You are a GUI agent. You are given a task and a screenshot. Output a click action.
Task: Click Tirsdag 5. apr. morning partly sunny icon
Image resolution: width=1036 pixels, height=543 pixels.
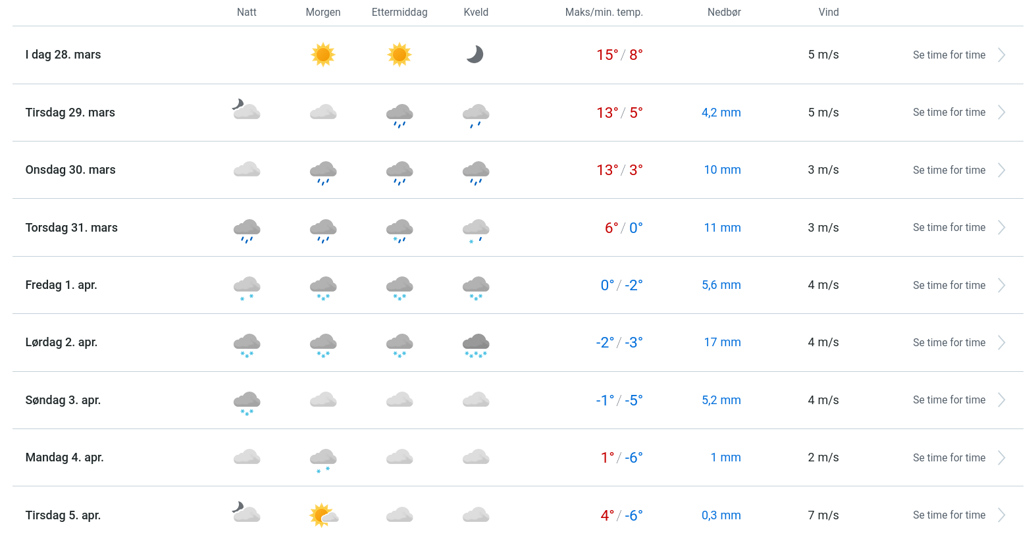[323, 515]
